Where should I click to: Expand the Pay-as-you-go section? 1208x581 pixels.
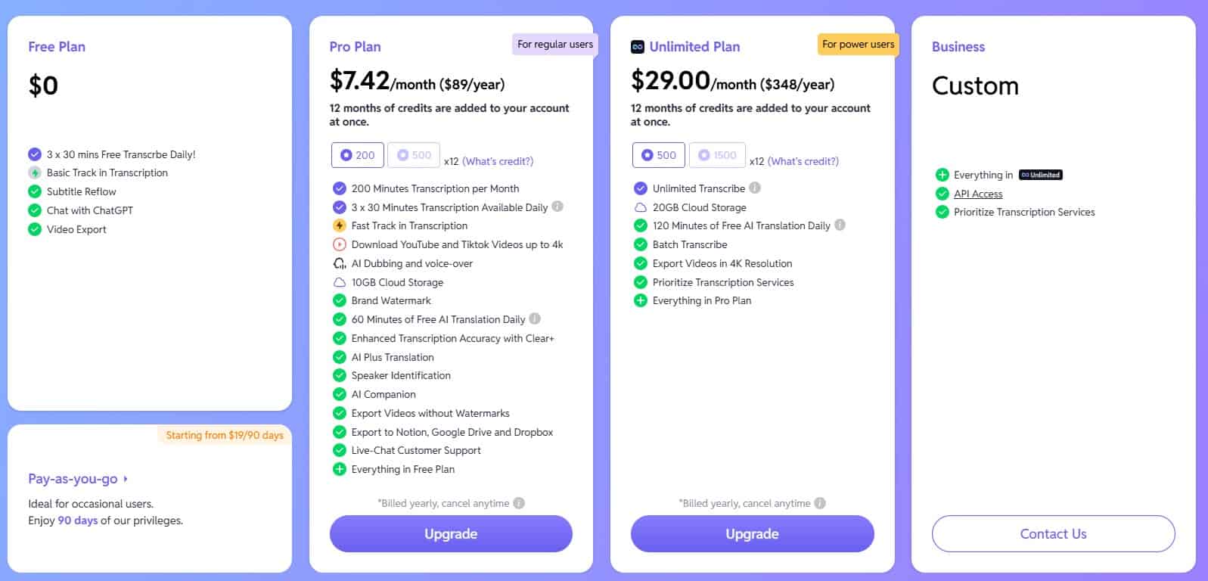click(x=76, y=478)
